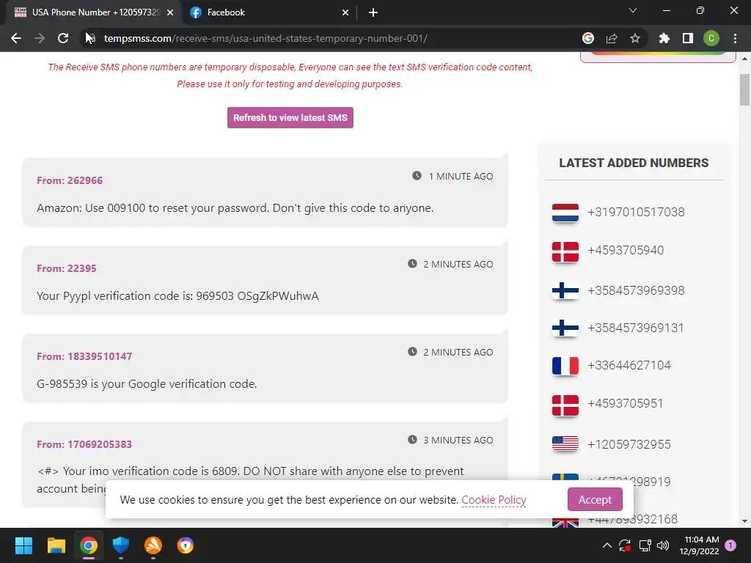Open Finland number +3584573969398
Viewport: 751px width, 563px height.
[636, 290]
